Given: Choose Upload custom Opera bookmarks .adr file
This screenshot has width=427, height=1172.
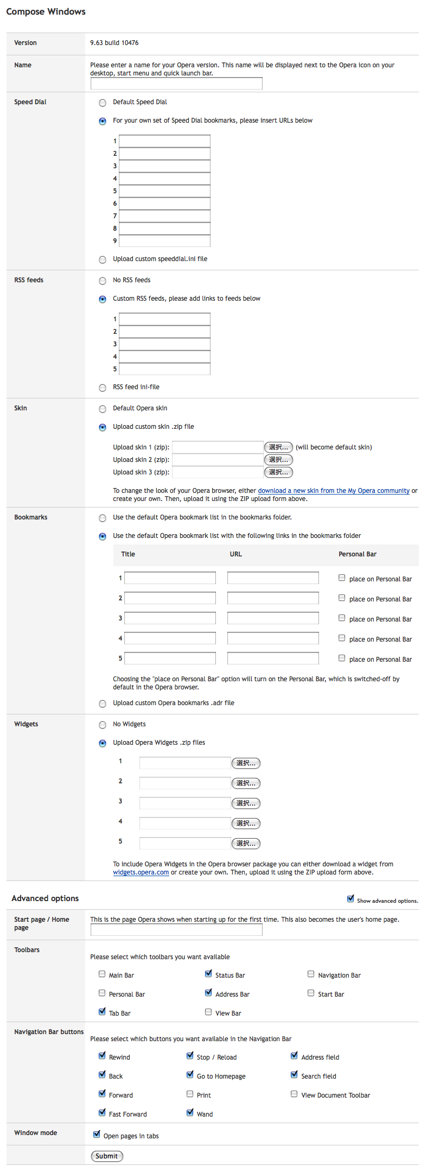Looking at the screenshot, I should [103, 704].
